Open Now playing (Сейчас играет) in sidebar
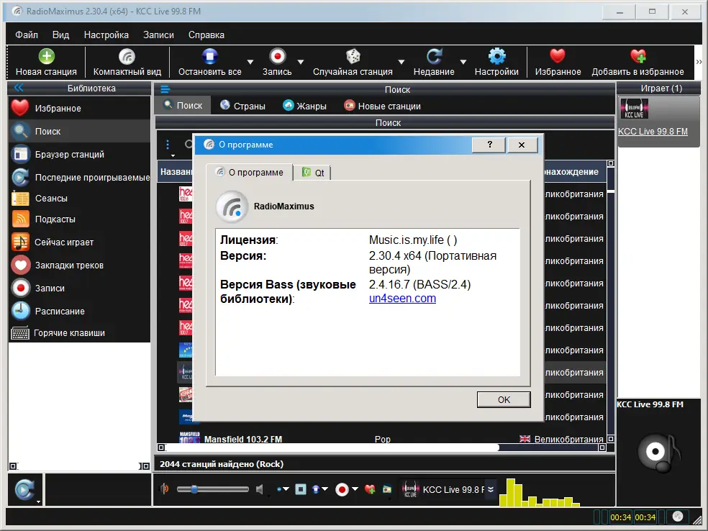 (79, 242)
